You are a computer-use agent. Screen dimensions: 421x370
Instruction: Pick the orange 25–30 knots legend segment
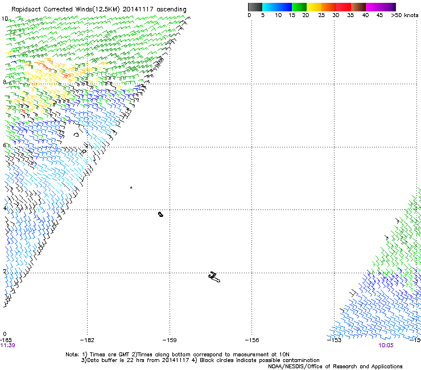pyautogui.click(x=329, y=7)
